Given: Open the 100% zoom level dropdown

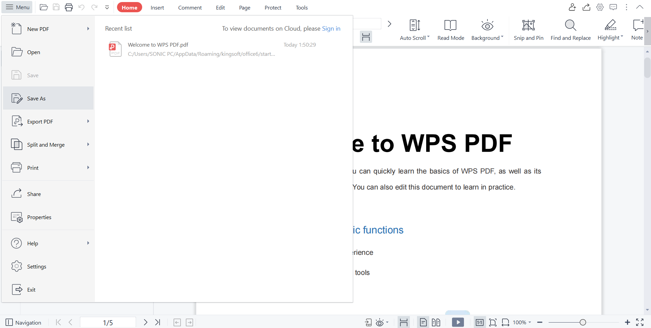Looking at the screenshot, I should tap(522, 322).
